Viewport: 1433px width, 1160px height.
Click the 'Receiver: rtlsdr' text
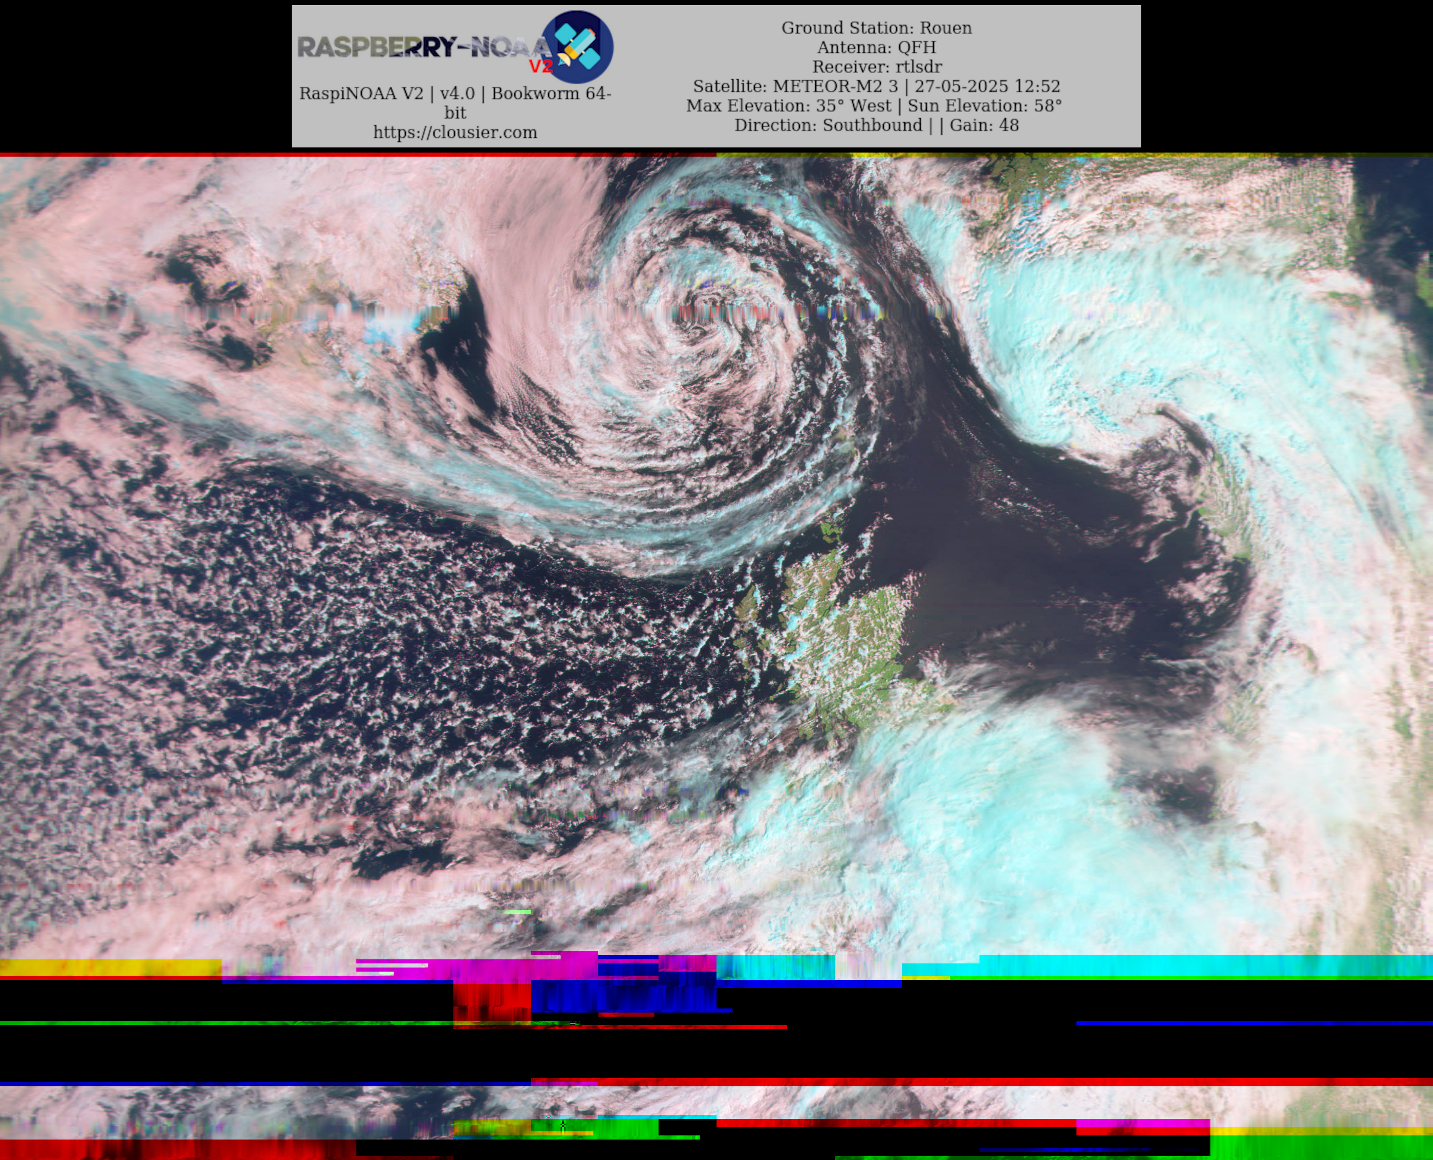(x=877, y=67)
